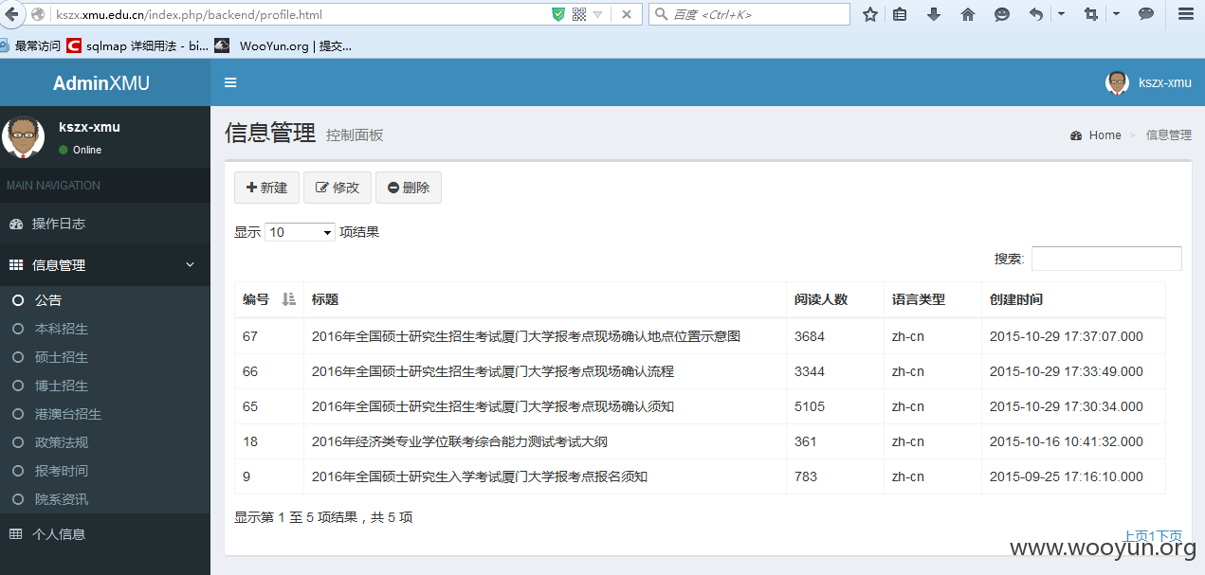Sort by the 编号 column header
The height and width of the screenshot is (575, 1205).
[x=269, y=299]
